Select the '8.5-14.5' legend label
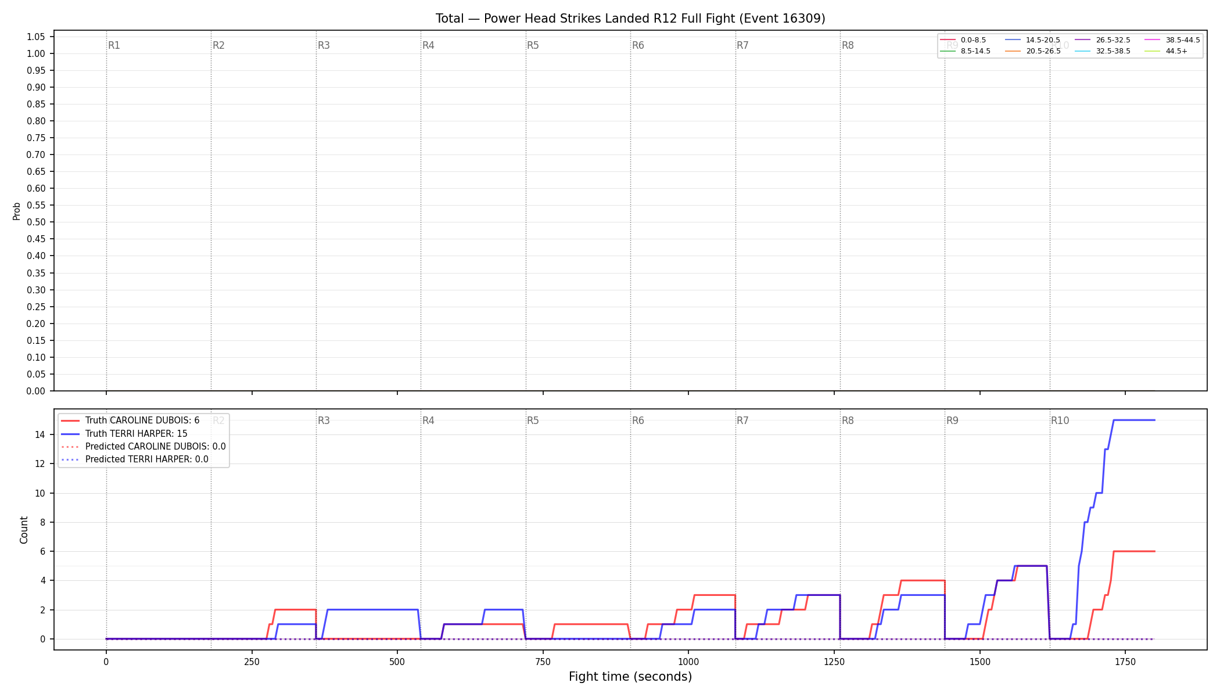The image size is (1220, 697). (x=975, y=51)
